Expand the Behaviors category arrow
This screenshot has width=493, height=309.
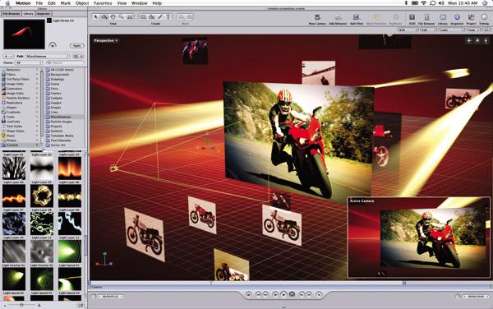tap(37, 70)
